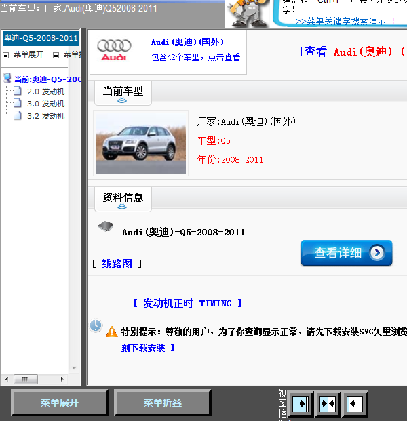
Task: Open 3.0 发动机 tree item
Action: pyautogui.click(x=45, y=104)
